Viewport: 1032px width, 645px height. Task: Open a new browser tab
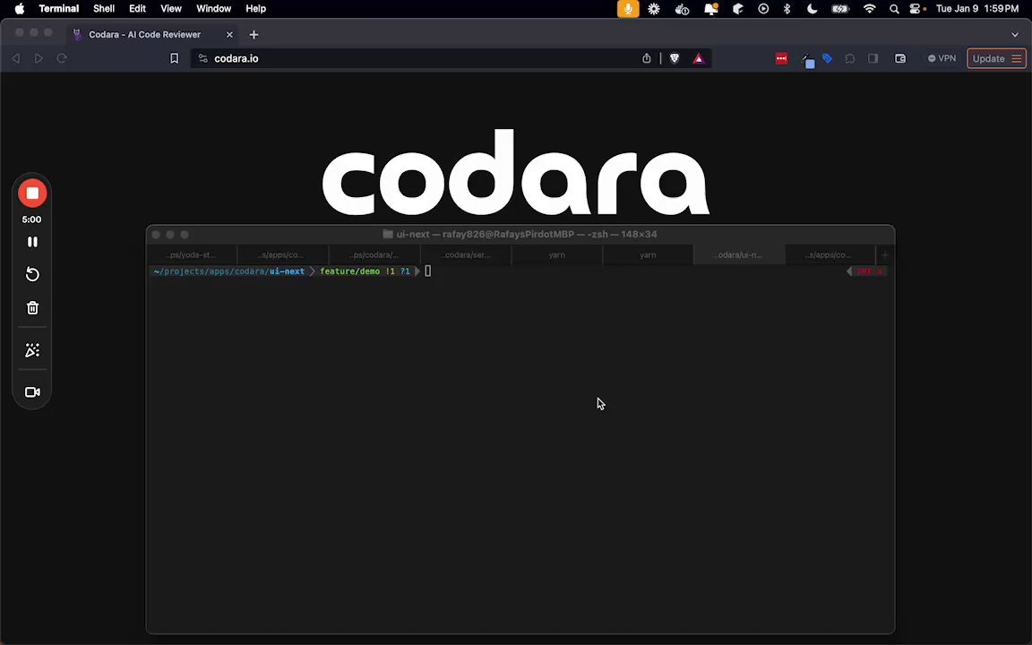pyautogui.click(x=254, y=34)
